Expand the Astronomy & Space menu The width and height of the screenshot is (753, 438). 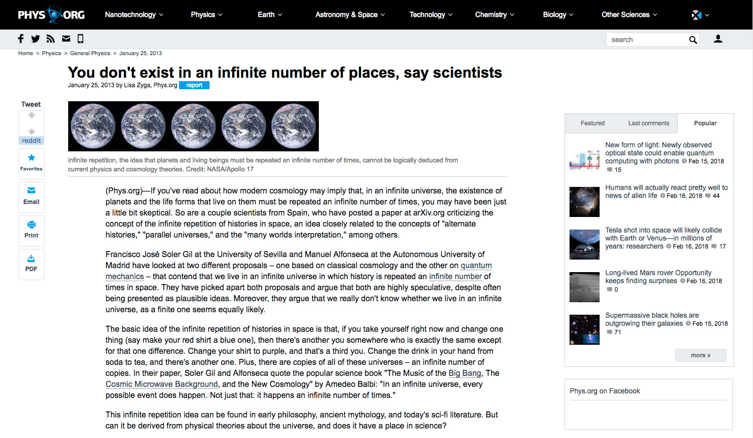[x=350, y=15]
